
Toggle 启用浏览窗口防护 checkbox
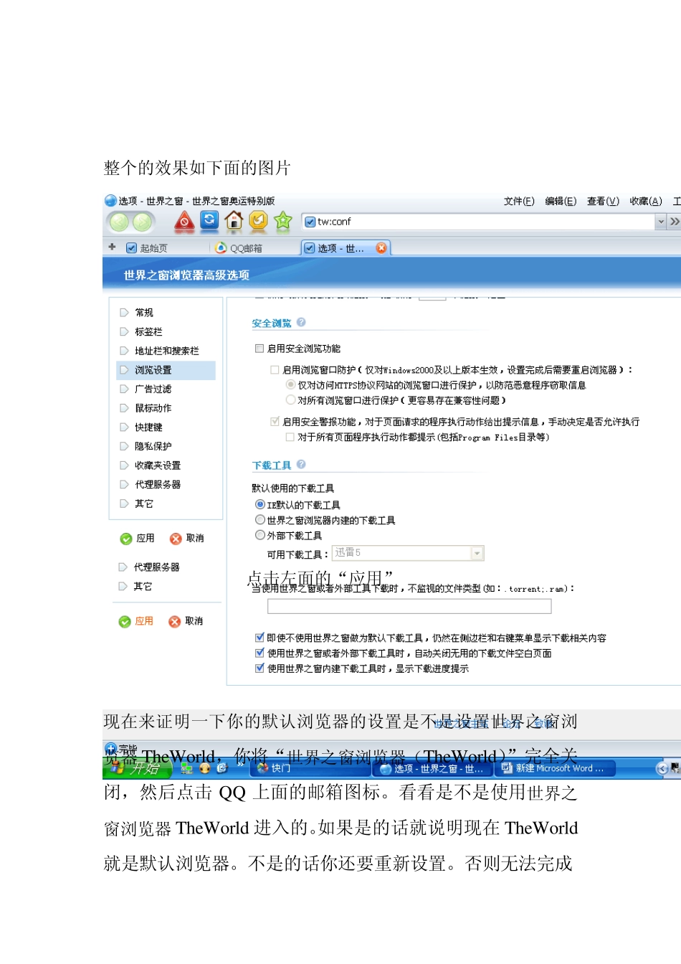click(275, 370)
